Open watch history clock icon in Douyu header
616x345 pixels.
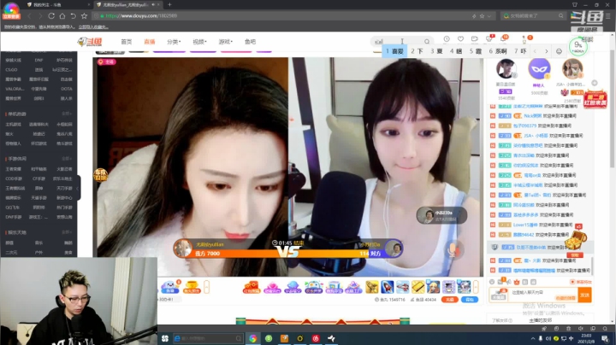coord(447,38)
